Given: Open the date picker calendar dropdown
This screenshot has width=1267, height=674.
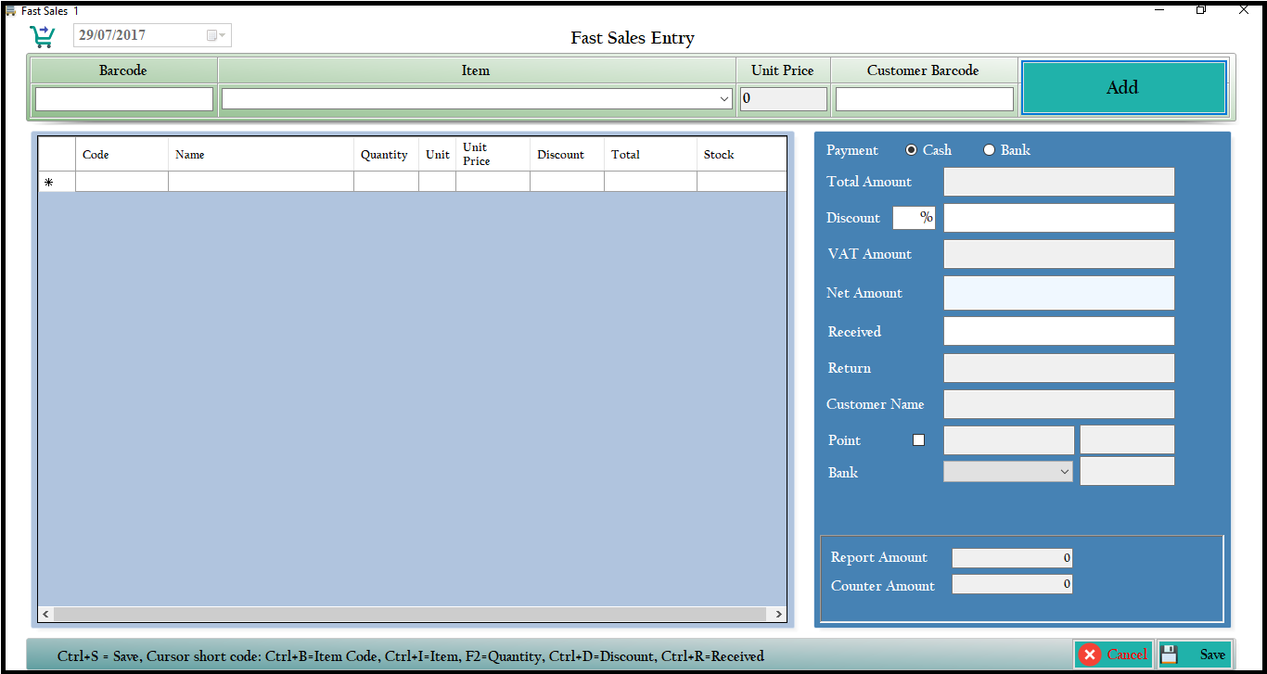Looking at the screenshot, I should click(215, 36).
